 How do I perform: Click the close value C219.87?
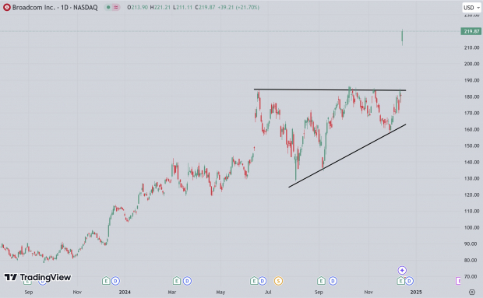(x=205, y=7)
